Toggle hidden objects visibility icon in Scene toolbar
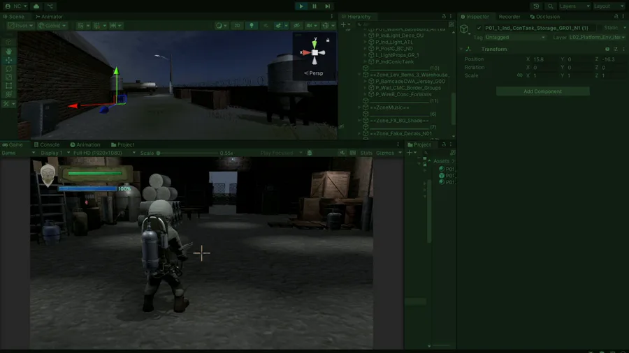The image size is (629, 353). [296, 25]
